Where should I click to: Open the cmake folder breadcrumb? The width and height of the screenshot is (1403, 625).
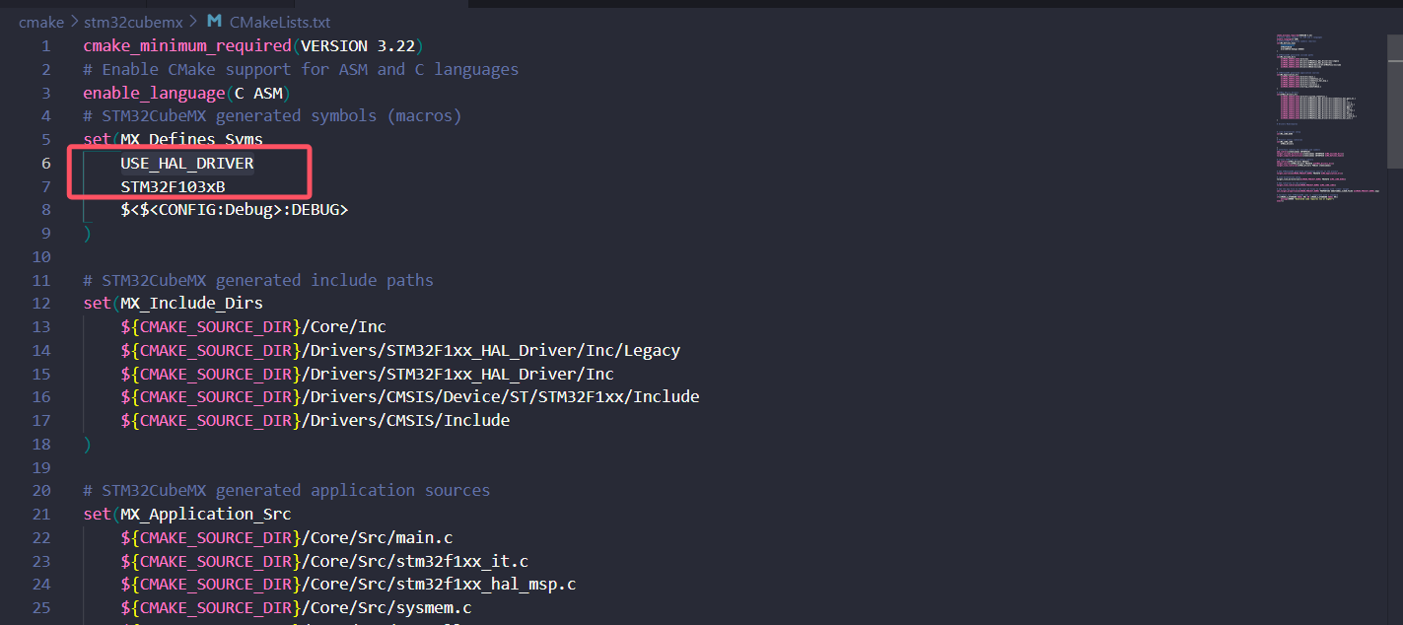tap(41, 21)
